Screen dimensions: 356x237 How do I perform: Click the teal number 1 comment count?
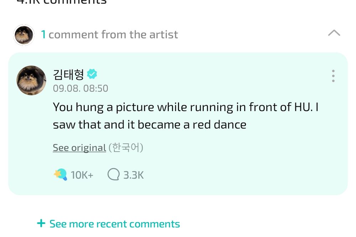pos(43,35)
